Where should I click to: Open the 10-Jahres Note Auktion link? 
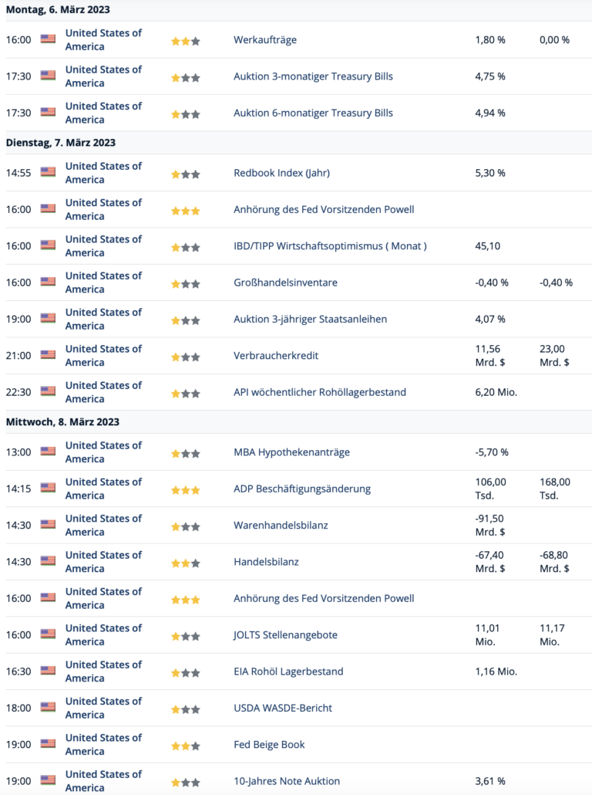point(287,781)
